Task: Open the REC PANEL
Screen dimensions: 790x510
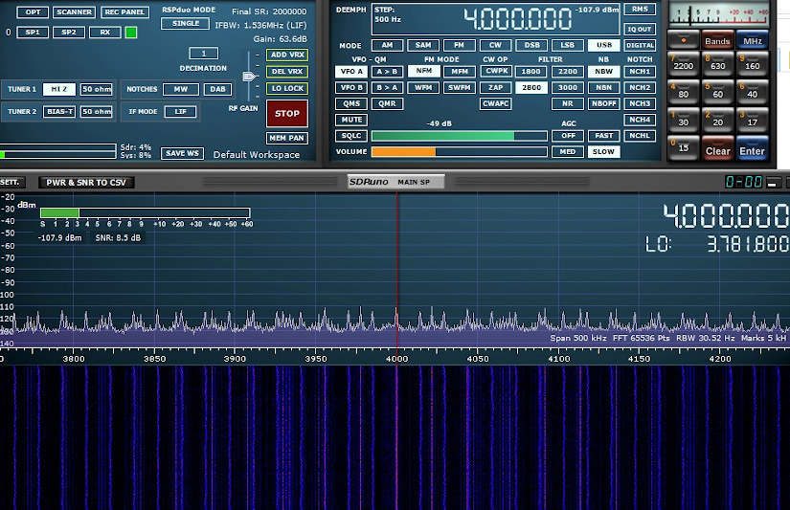Action: click(124, 12)
